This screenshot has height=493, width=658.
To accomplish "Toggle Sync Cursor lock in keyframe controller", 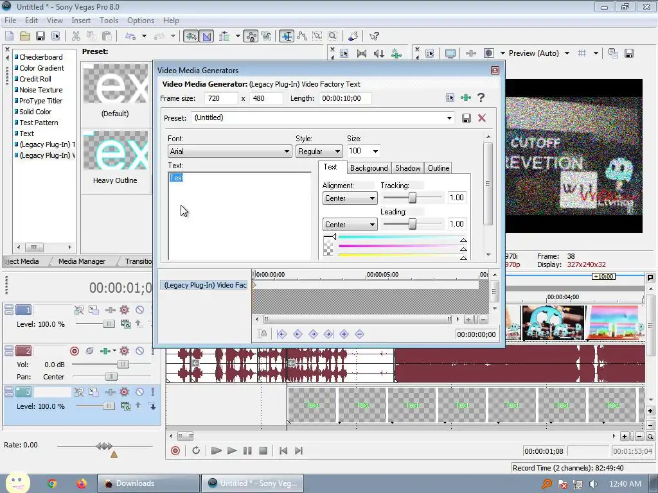I will (x=263, y=334).
